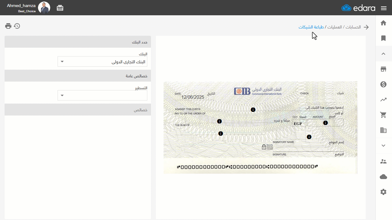Open the طباعة الشيكات breadcrumb link
This screenshot has width=392, height=220.
click(311, 27)
